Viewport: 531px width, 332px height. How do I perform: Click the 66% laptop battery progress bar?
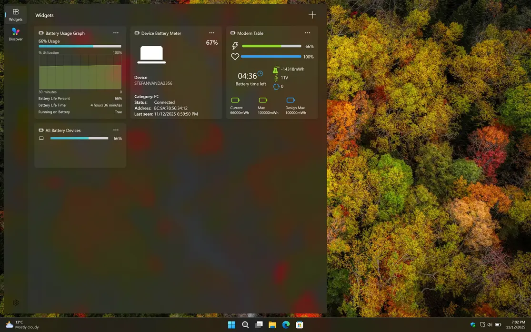(x=79, y=138)
